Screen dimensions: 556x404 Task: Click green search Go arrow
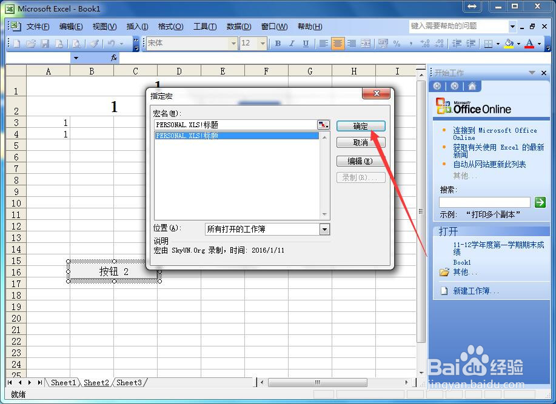[540, 202]
